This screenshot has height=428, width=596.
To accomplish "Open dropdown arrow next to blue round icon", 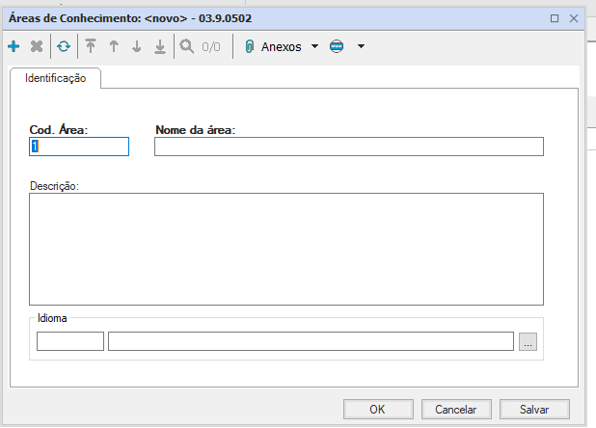I will pos(361,46).
